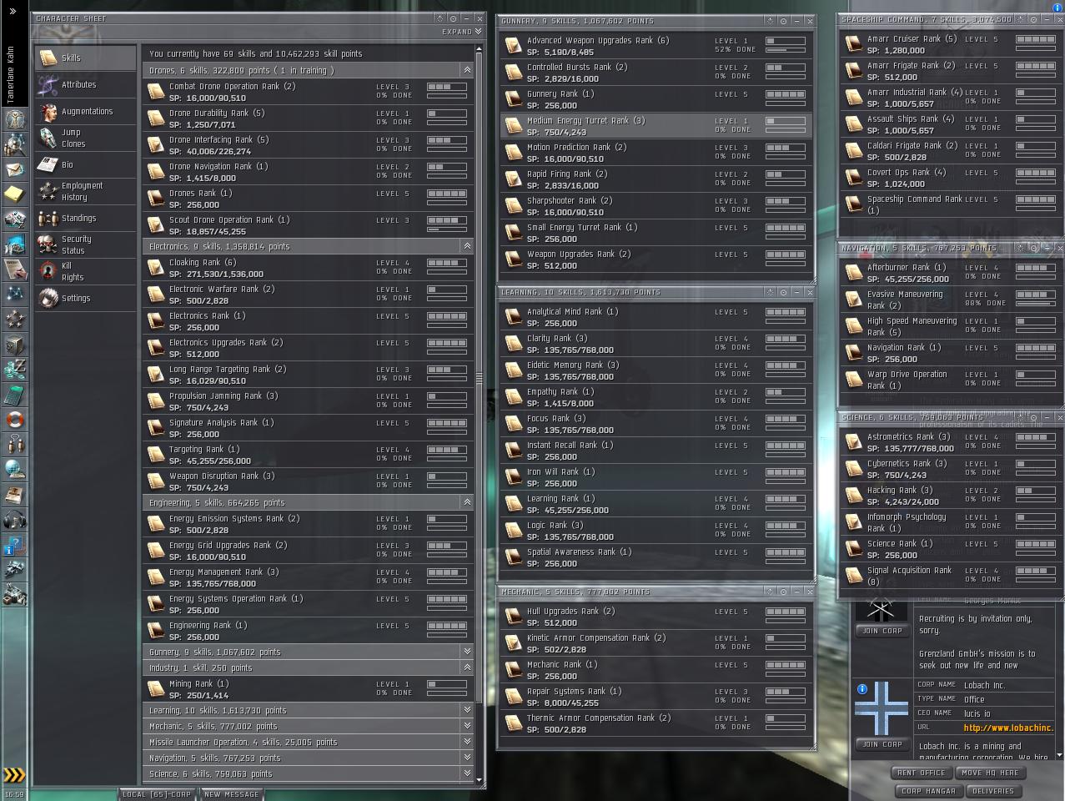The width and height of the screenshot is (1065, 801).
Task: Click the Move HQ Here button
Action: [989, 773]
